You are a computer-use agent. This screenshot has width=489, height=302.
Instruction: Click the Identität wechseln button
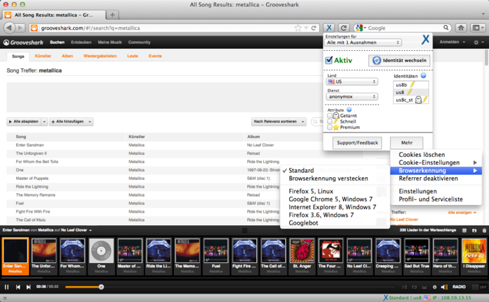399,61
